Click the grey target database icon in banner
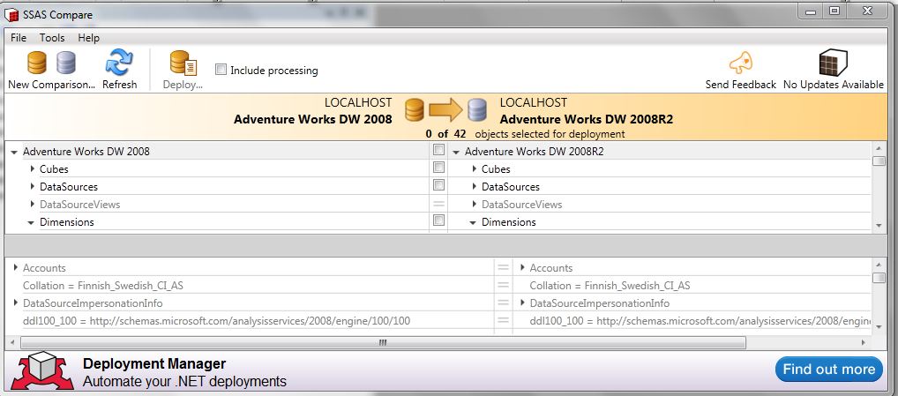The width and height of the screenshot is (898, 396). click(476, 110)
